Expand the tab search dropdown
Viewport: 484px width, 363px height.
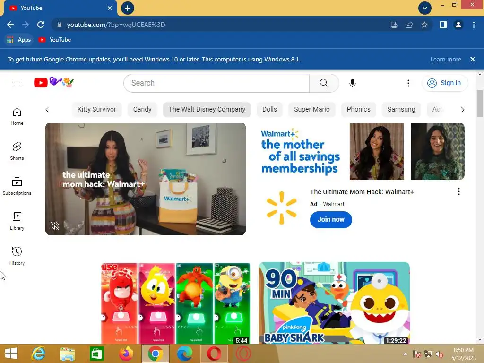[x=425, y=8]
